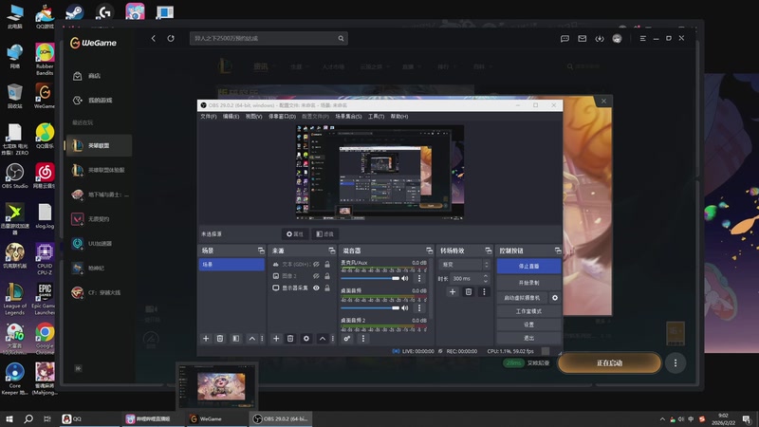Open more options beside 正在启动
759x427 pixels.
(676, 362)
